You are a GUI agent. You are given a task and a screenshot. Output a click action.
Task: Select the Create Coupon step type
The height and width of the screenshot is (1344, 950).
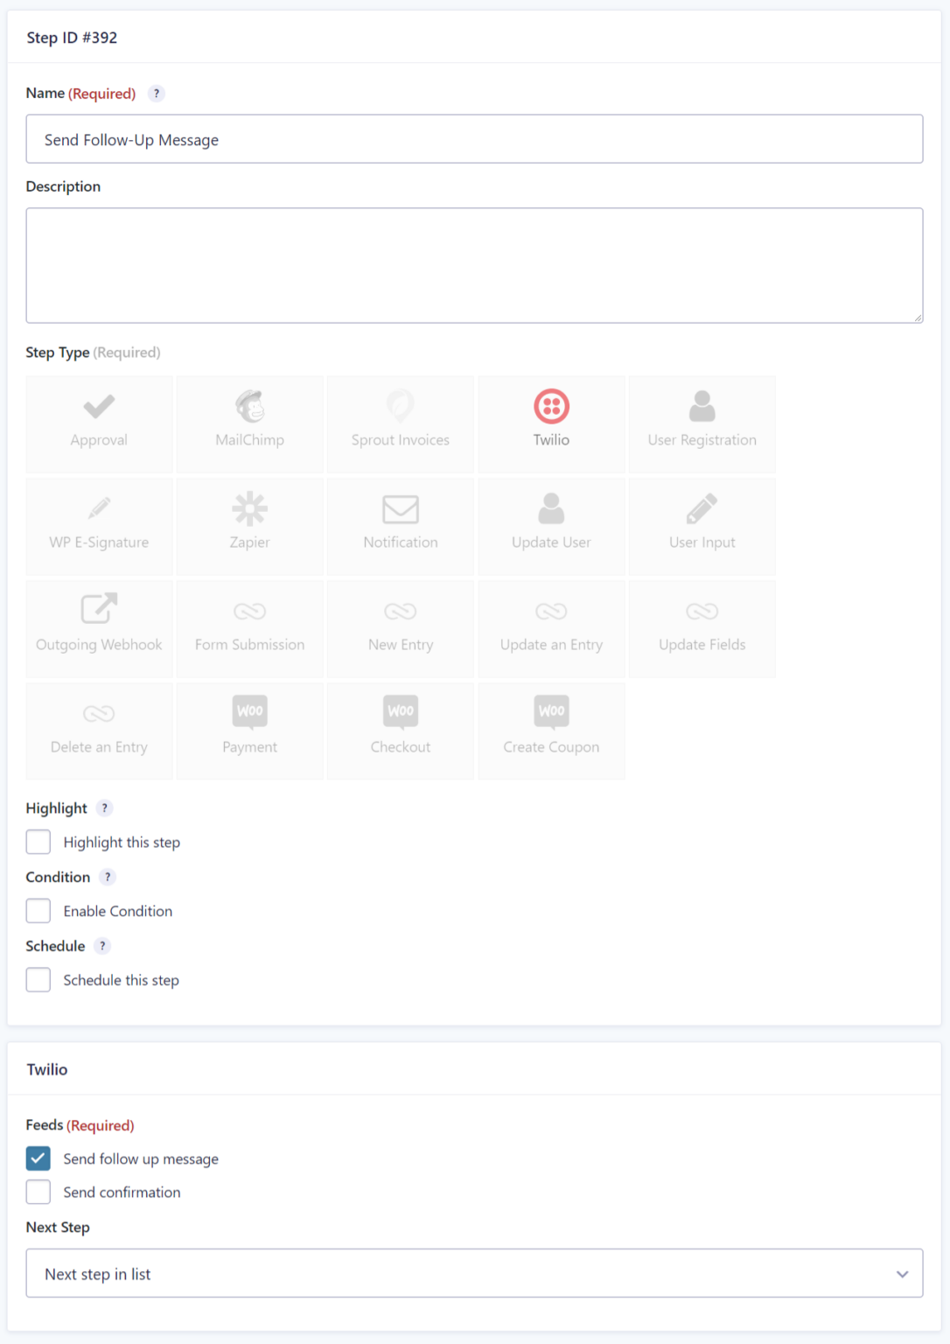coord(551,731)
